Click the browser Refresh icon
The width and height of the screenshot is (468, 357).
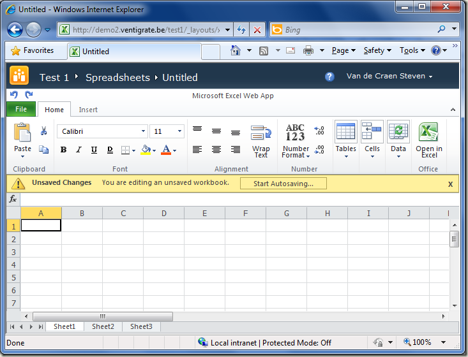click(241, 30)
